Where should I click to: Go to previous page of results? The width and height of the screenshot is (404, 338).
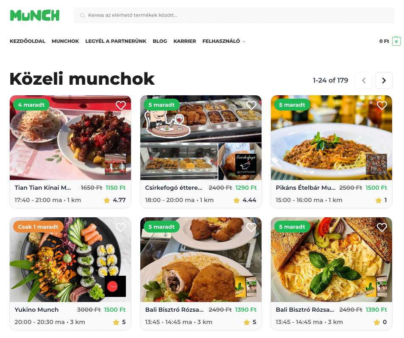click(364, 80)
